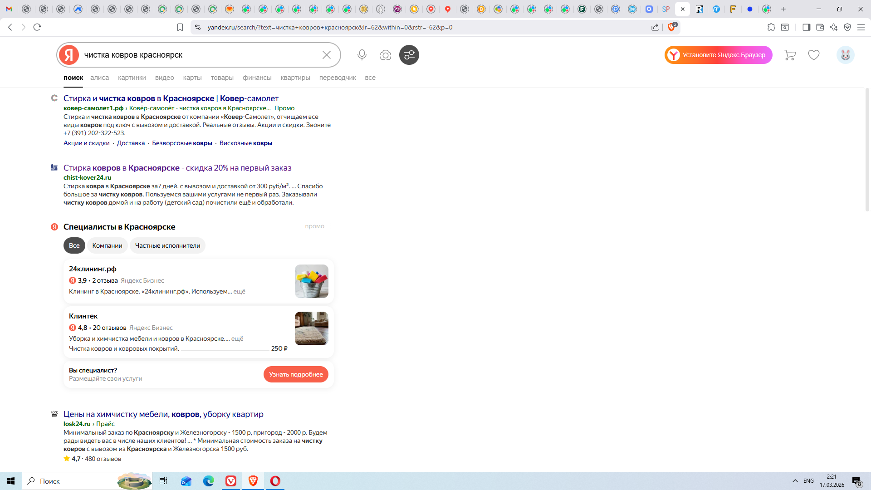The width and height of the screenshot is (871, 490).
Task: Click the Узнать подробнее button
Action: (x=296, y=374)
